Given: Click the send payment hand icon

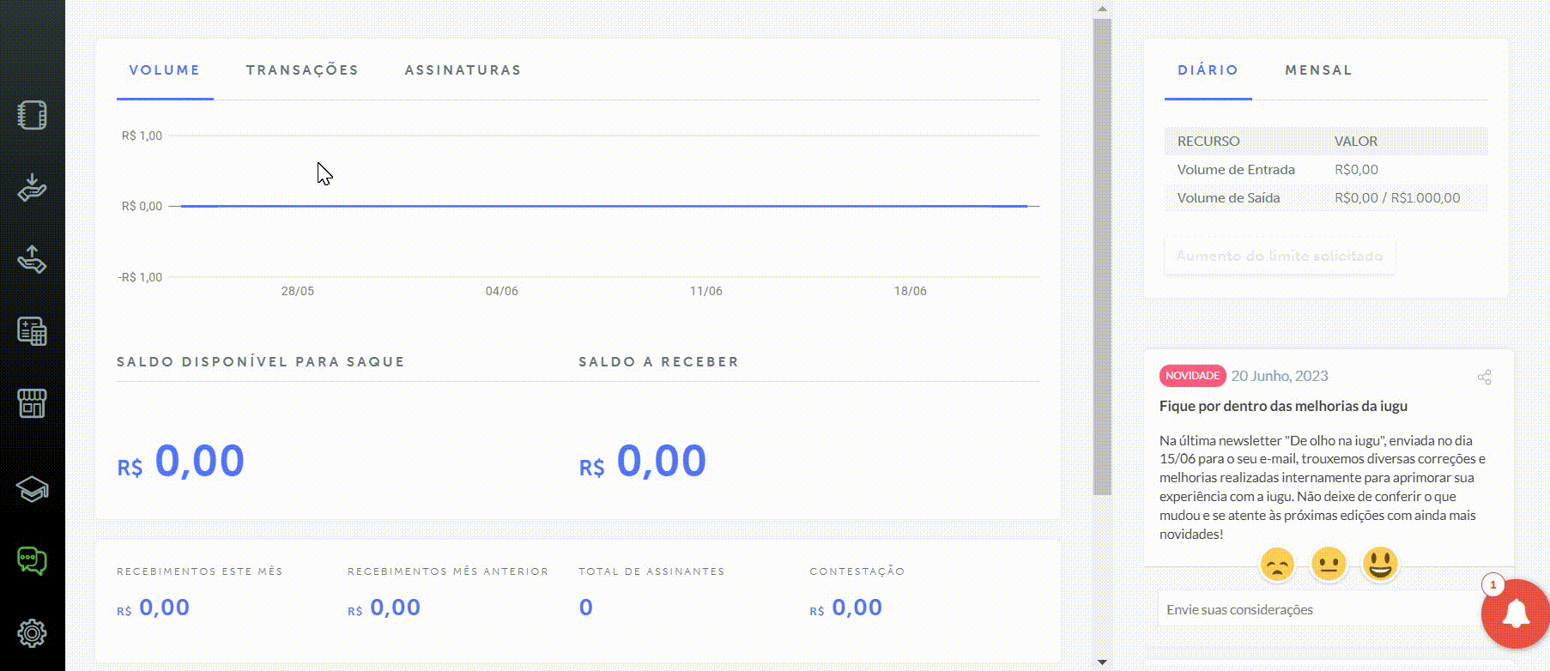Looking at the screenshot, I should point(32,259).
